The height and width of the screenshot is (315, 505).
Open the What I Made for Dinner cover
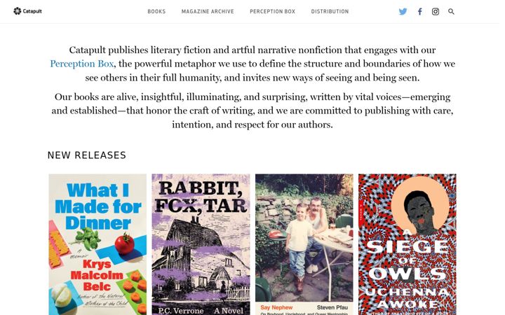[x=97, y=244]
